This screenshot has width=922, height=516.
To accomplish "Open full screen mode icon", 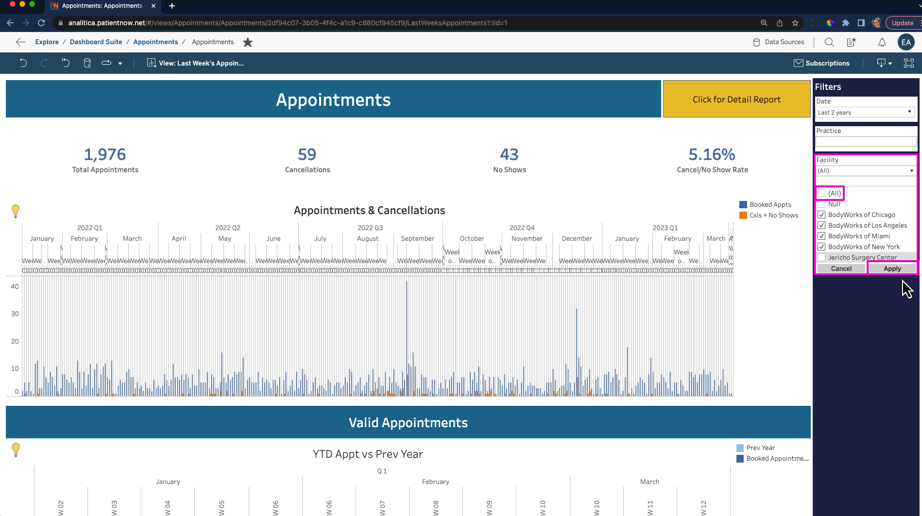I will 909,63.
